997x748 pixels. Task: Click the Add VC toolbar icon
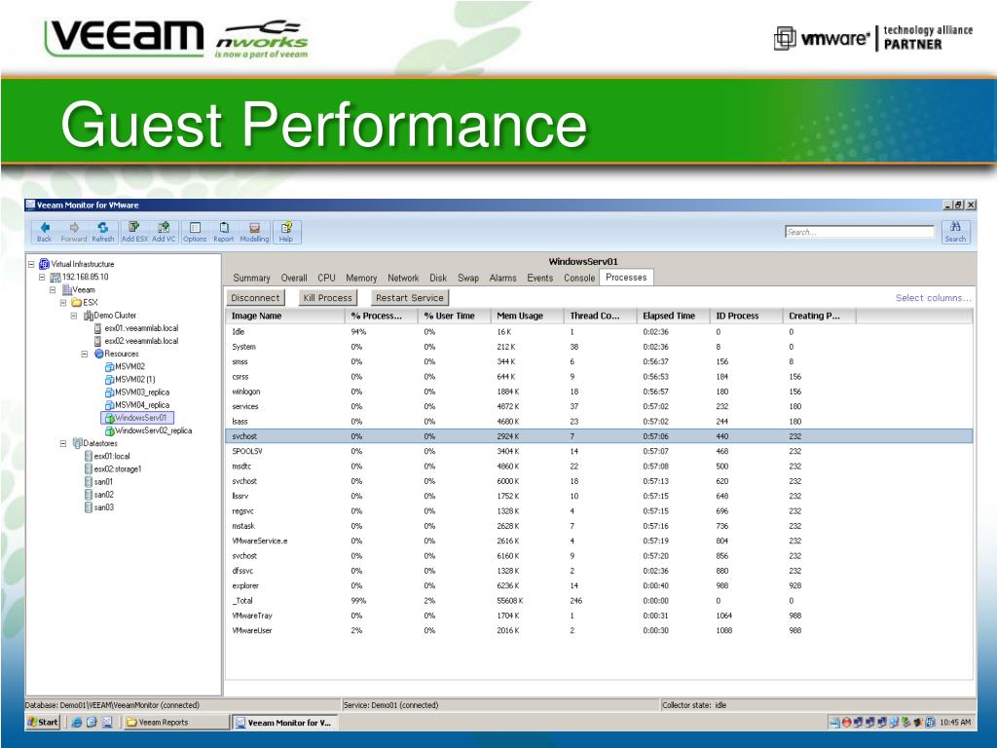pos(164,232)
